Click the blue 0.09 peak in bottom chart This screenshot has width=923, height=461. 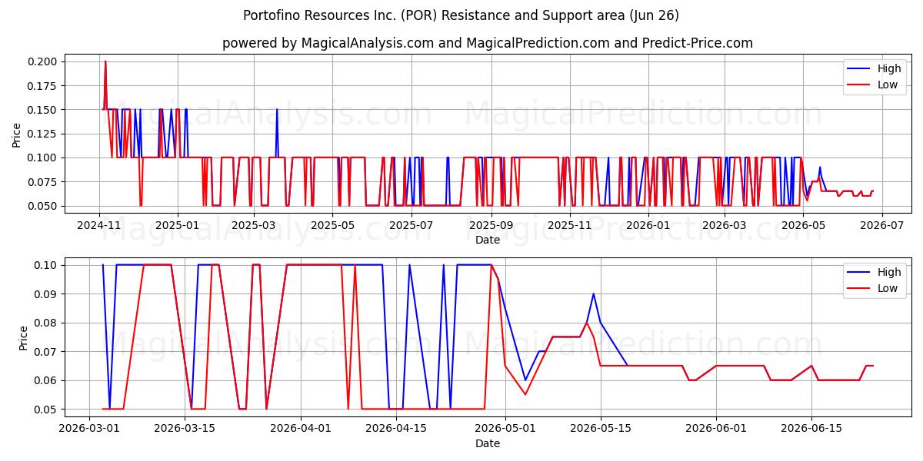tap(594, 294)
